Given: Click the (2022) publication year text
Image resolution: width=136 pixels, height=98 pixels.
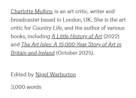Looking at the screenshot, I should [112, 36].
